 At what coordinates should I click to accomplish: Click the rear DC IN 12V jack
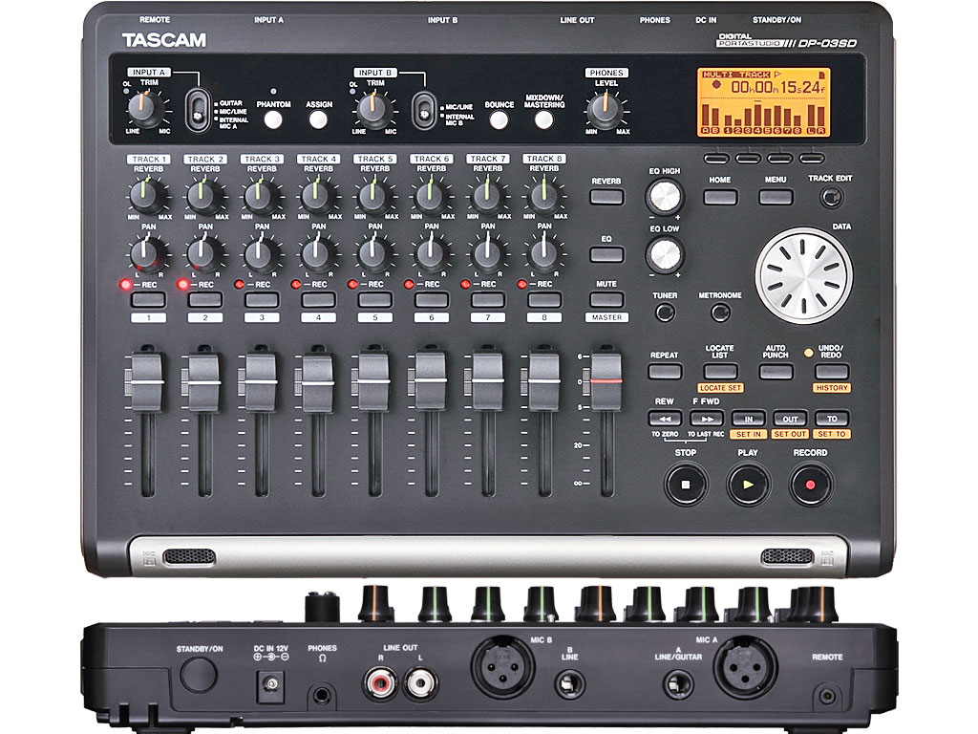click(x=270, y=685)
